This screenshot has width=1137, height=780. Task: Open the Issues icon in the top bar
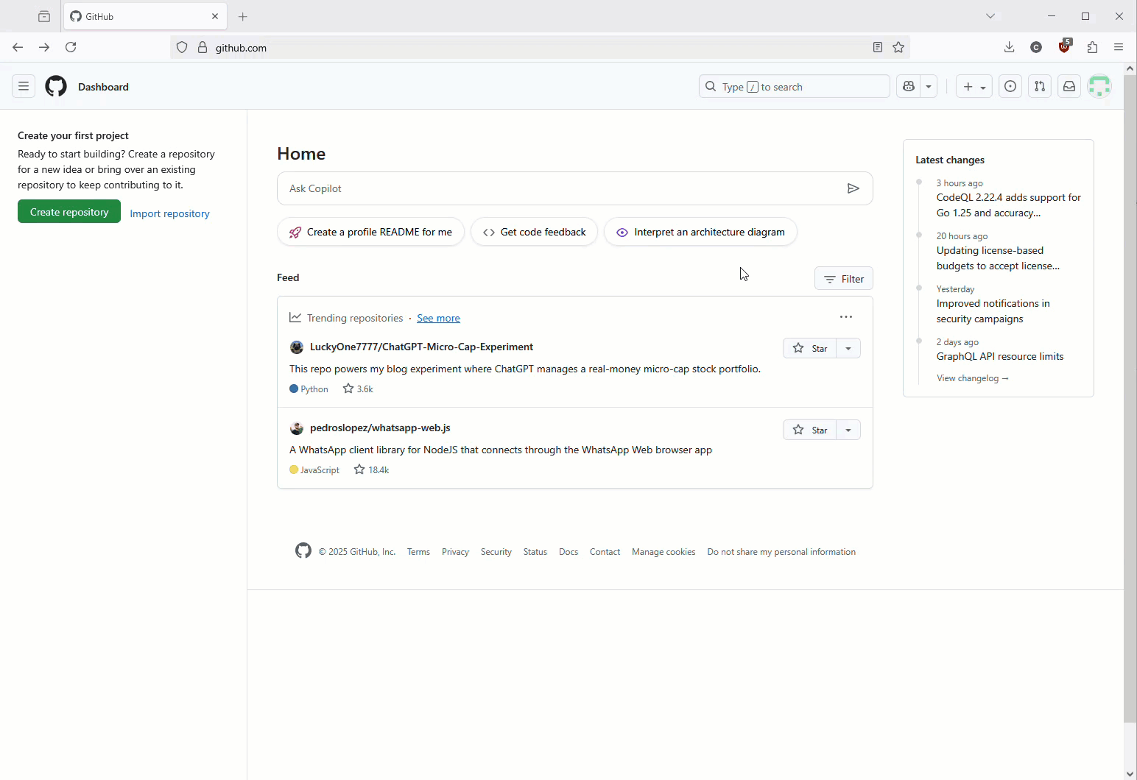[x=1010, y=86]
